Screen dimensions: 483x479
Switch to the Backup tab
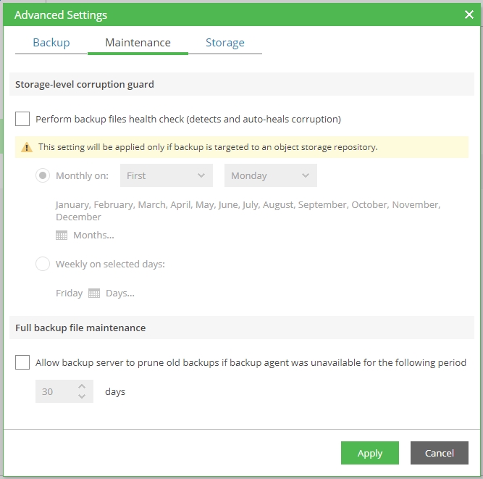point(51,43)
